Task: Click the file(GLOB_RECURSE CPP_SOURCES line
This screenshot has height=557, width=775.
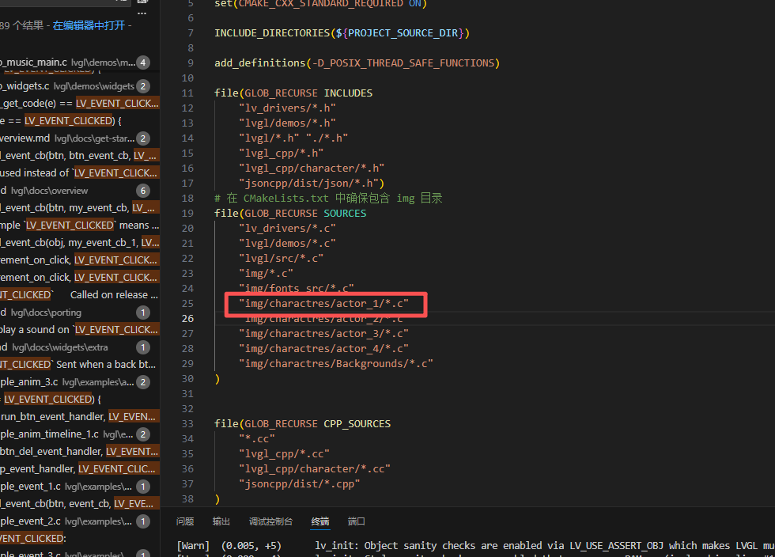Action: (x=302, y=424)
